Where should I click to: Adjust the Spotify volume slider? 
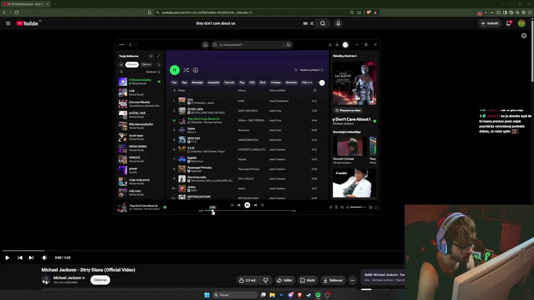click(x=358, y=207)
